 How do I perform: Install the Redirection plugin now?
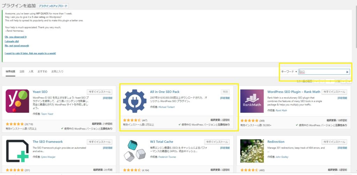click(334, 142)
